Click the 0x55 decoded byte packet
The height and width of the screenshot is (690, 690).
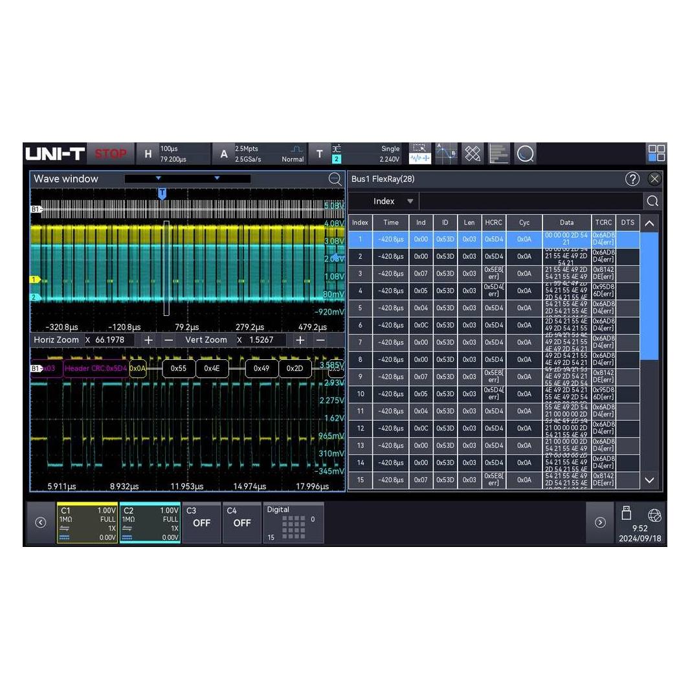(179, 368)
